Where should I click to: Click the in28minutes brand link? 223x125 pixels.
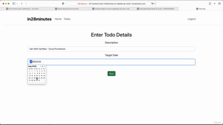(x=39, y=19)
